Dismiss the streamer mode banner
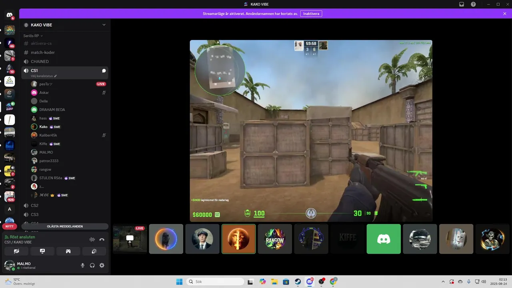512x288 pixels. (x=505, y=14)
